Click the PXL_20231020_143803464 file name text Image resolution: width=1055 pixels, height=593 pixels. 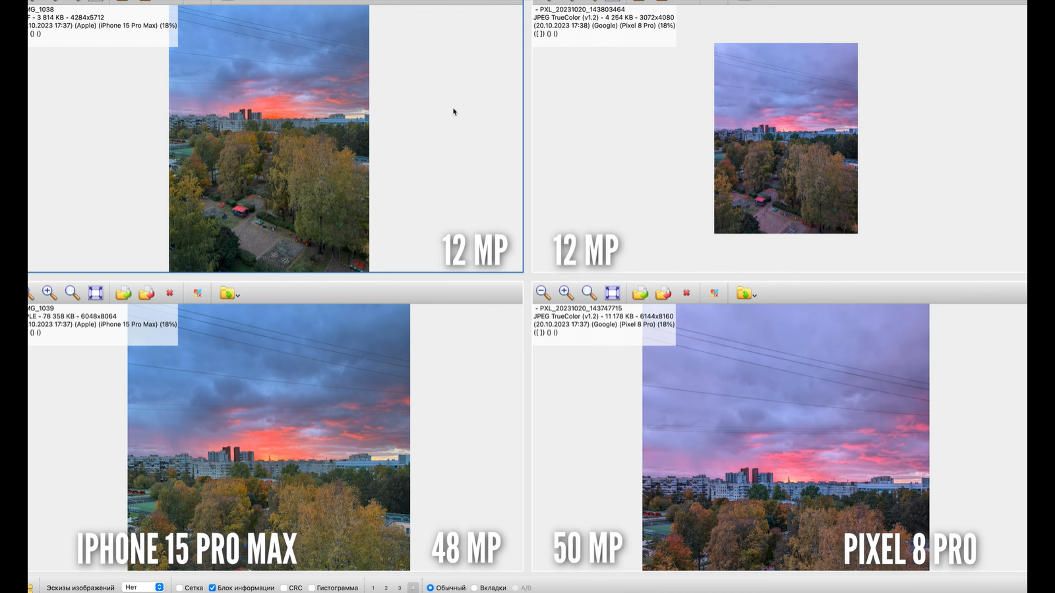coord(582,9)
